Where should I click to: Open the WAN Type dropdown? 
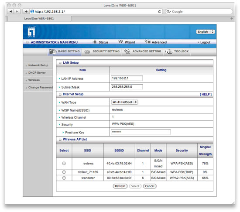coord(125,102)
